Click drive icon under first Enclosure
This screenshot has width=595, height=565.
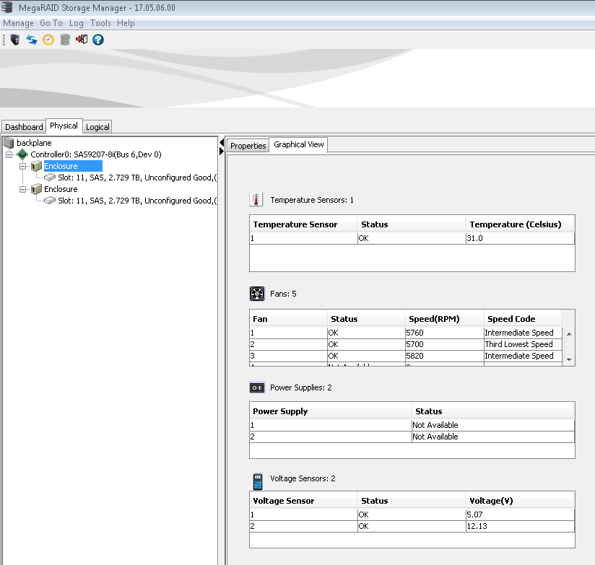click(50, 178)
